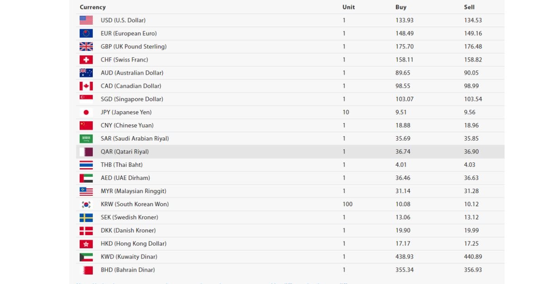Click the Australian flag icon

(86, 73)
